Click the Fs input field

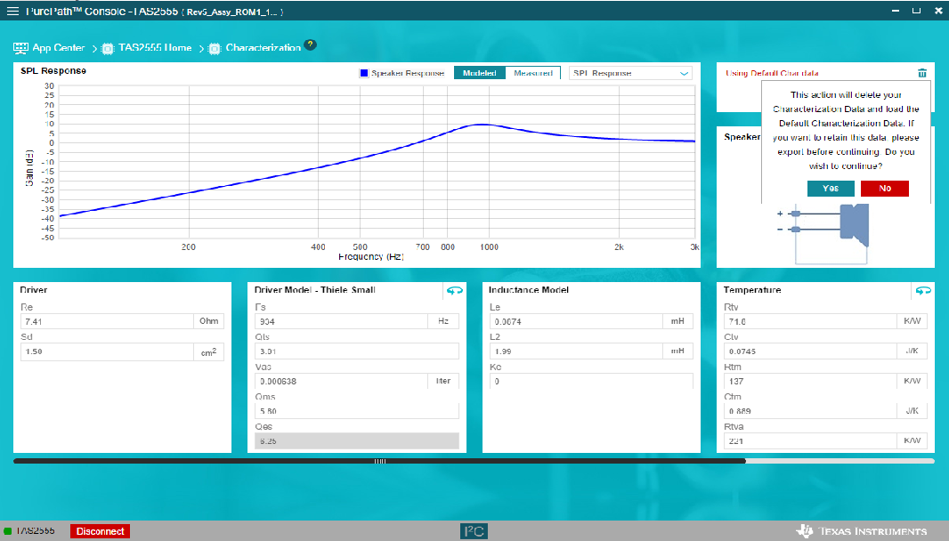(341, 321)
